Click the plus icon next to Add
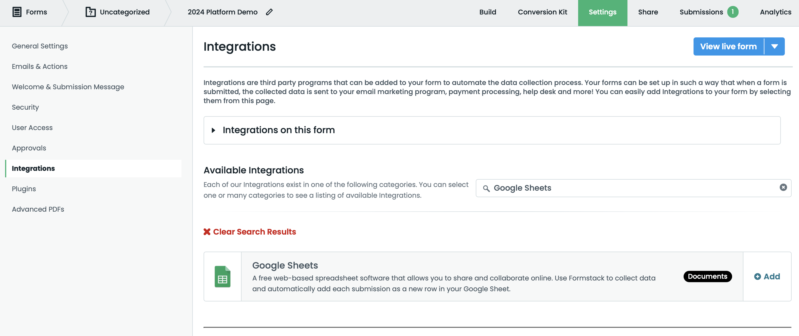Image resolution: width=799 pixels, height=336 pixels. pos(757,277)
